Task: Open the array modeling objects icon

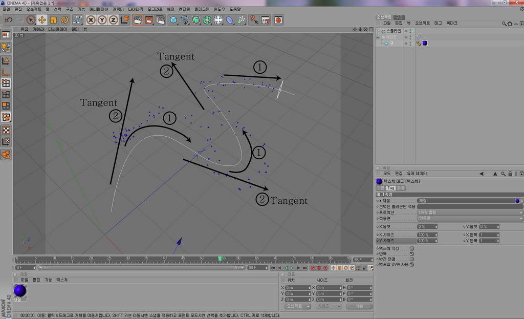Action: click(x=207, y=20)
